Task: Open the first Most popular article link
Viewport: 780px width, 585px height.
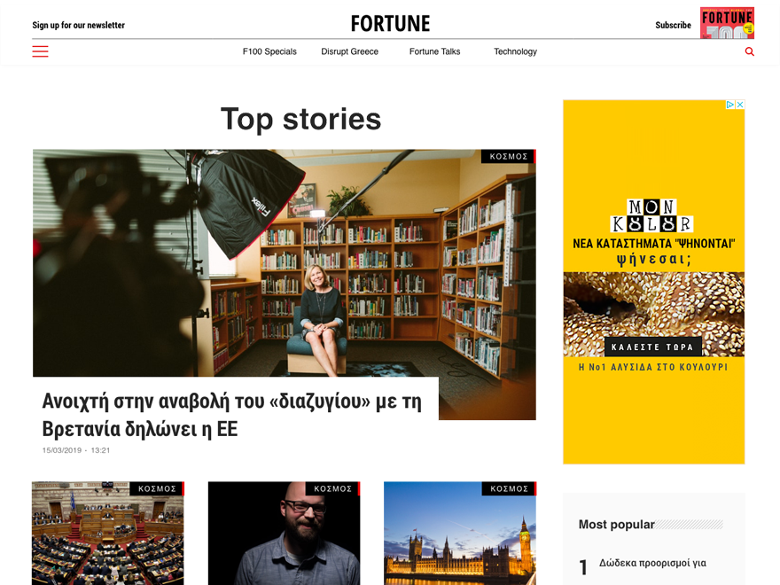Action: click(652, 563)
